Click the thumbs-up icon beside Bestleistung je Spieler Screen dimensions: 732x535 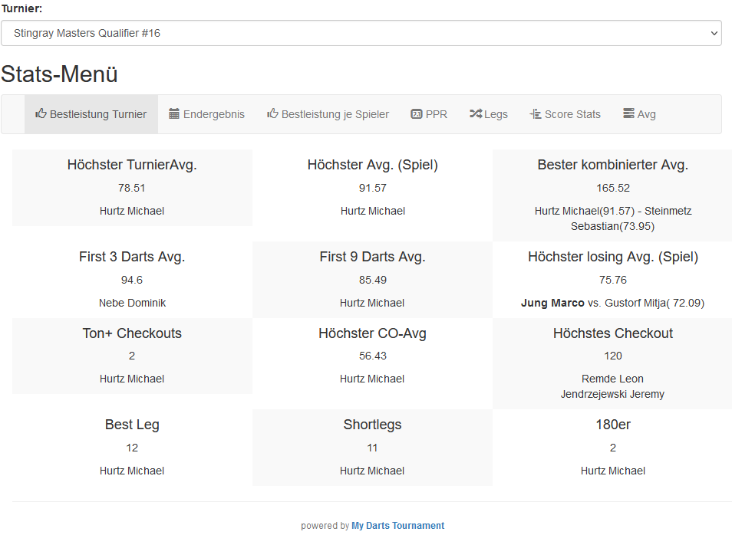(x=272, y=113)
